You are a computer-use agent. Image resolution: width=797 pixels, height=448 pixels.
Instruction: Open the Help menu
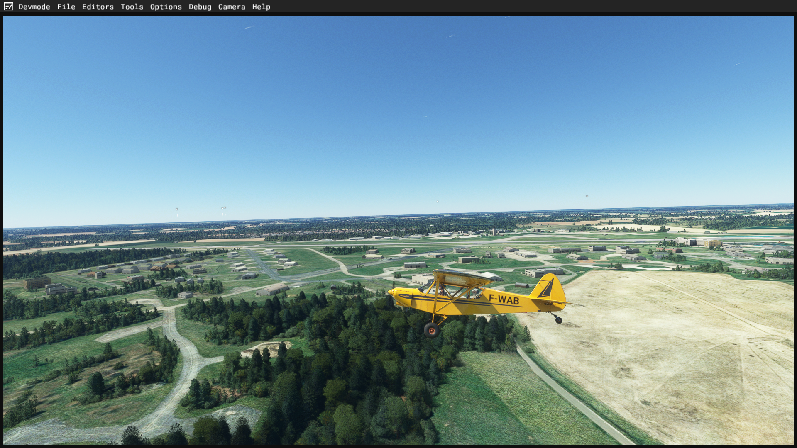pos(261,7)
